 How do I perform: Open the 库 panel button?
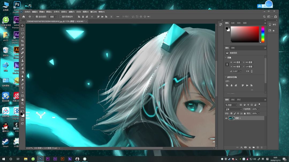click(272, 31)
